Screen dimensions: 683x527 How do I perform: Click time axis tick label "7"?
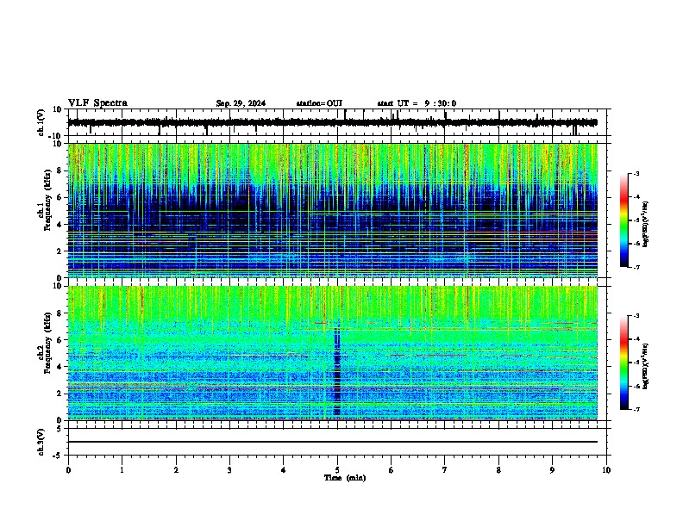pyautogui.click(x=445, y=470)
